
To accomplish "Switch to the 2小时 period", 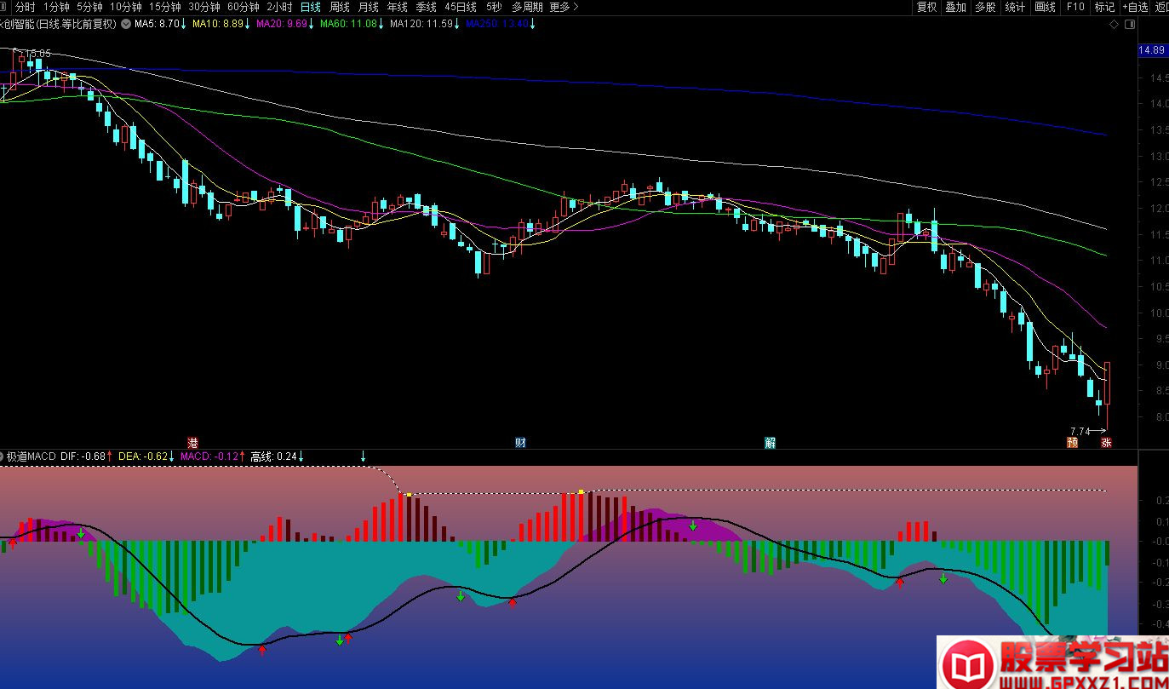I will click(x=279, y=7).
